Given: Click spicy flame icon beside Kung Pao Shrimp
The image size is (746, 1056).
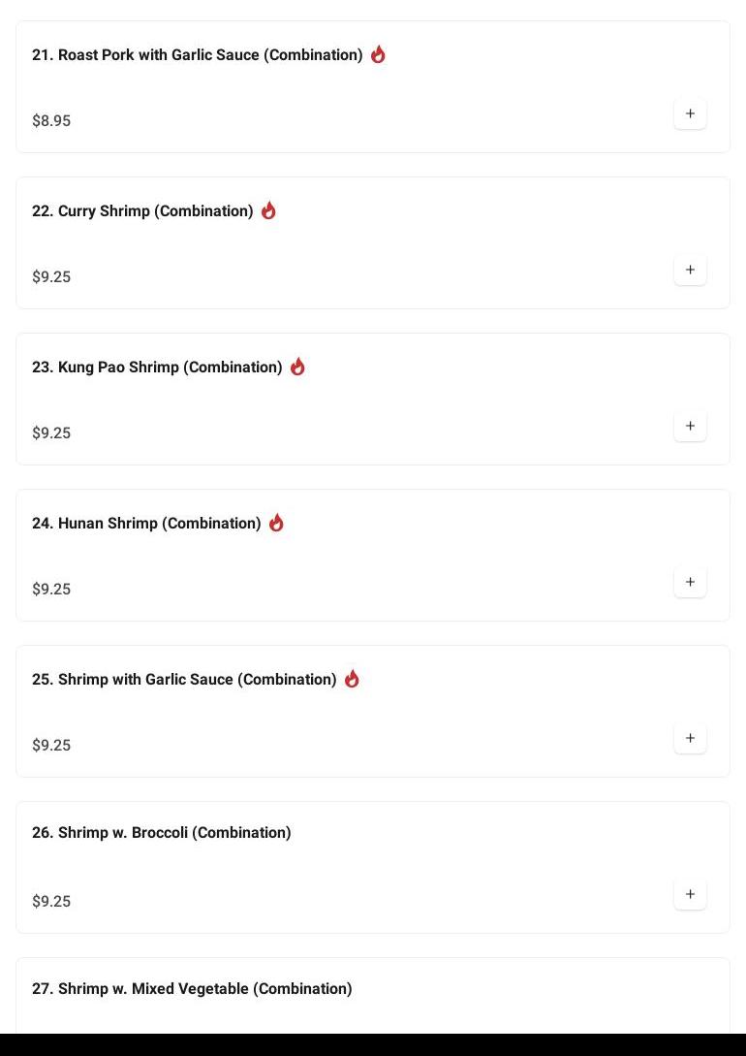Looking at the screenshot, I should [297, 367].
